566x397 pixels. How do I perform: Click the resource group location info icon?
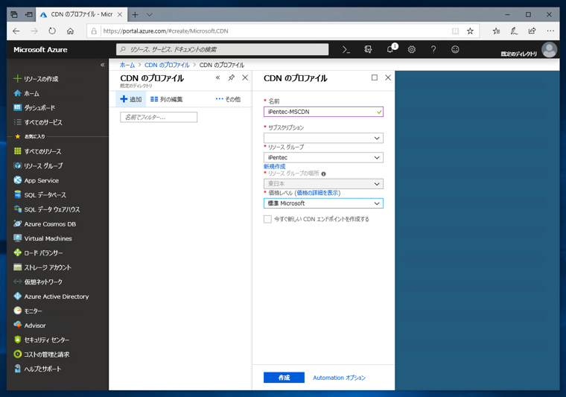[x=323, y=174]
